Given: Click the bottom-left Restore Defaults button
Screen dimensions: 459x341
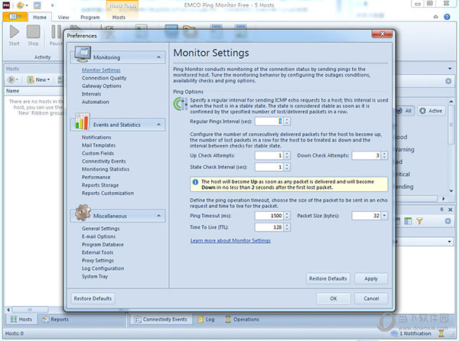Looking at the screenshot, I should coord(93,299).
